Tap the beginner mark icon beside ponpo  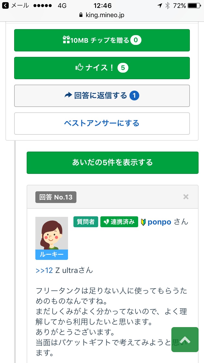(x=143, y=222)
